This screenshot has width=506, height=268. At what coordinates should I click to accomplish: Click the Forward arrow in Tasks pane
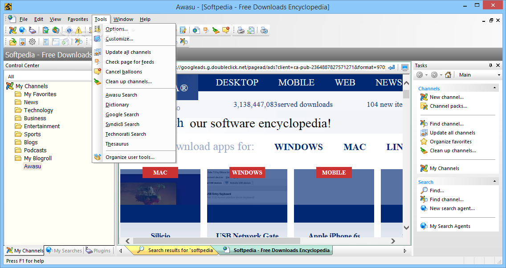[x=434, y=75]
